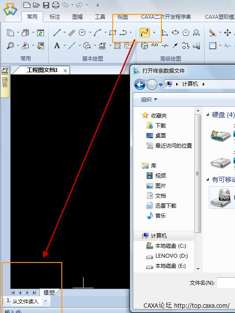Click the navigation pane scrollbar
Viewport: 235px width, 313px height.
(x=198, y=173)
